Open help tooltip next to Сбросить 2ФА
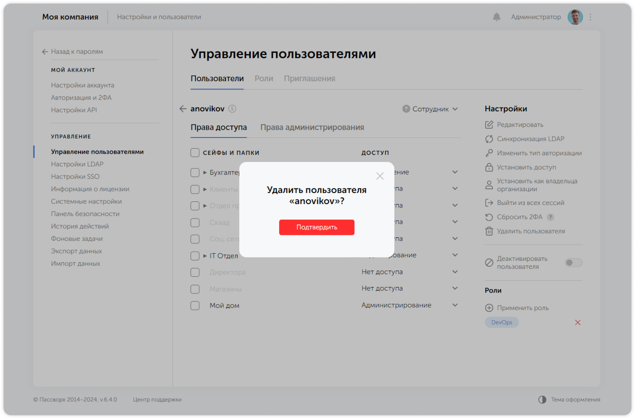The height and width of the screenshot is (419, 635). coord(550,217)
